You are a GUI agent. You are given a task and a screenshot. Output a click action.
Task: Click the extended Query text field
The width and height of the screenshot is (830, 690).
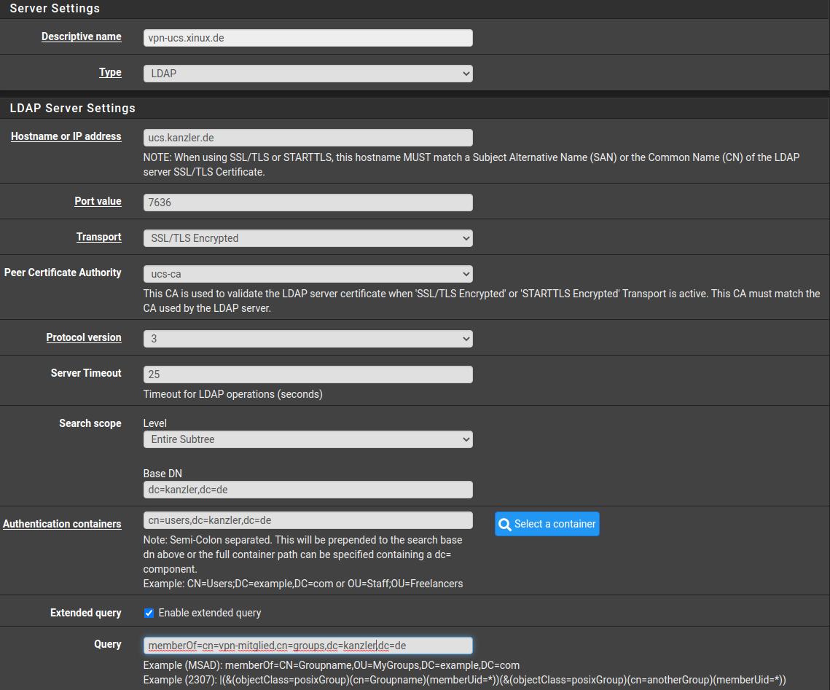[x=308, y=646]
